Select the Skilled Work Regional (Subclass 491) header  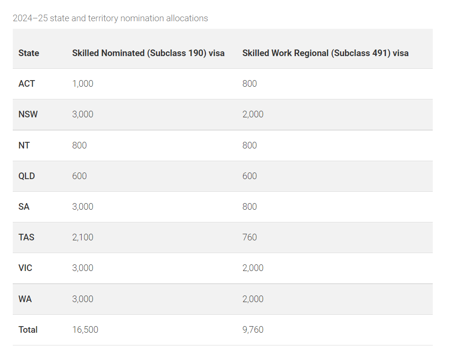[325, 53]
